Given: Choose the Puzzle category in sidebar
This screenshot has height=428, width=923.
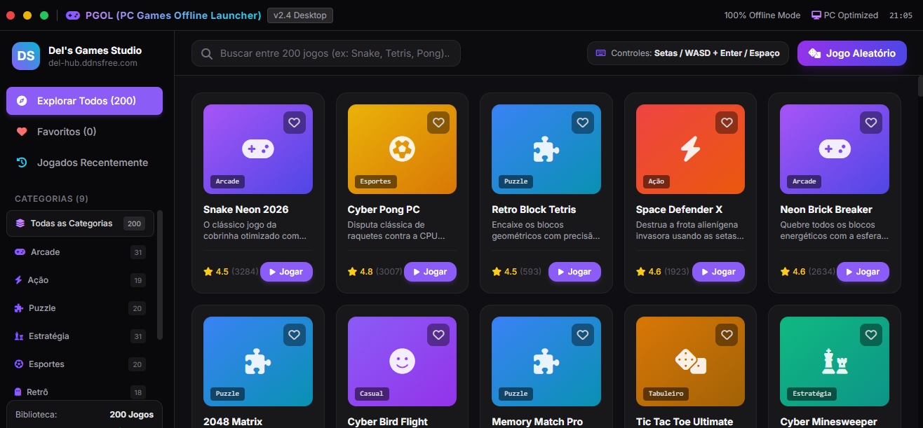Looking at the screenshot, I should click(x=81, y=308).
